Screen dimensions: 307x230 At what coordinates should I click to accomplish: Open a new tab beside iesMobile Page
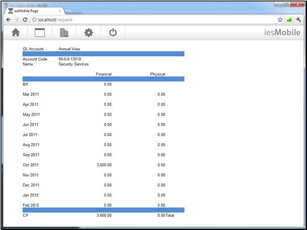coord(68,11)
